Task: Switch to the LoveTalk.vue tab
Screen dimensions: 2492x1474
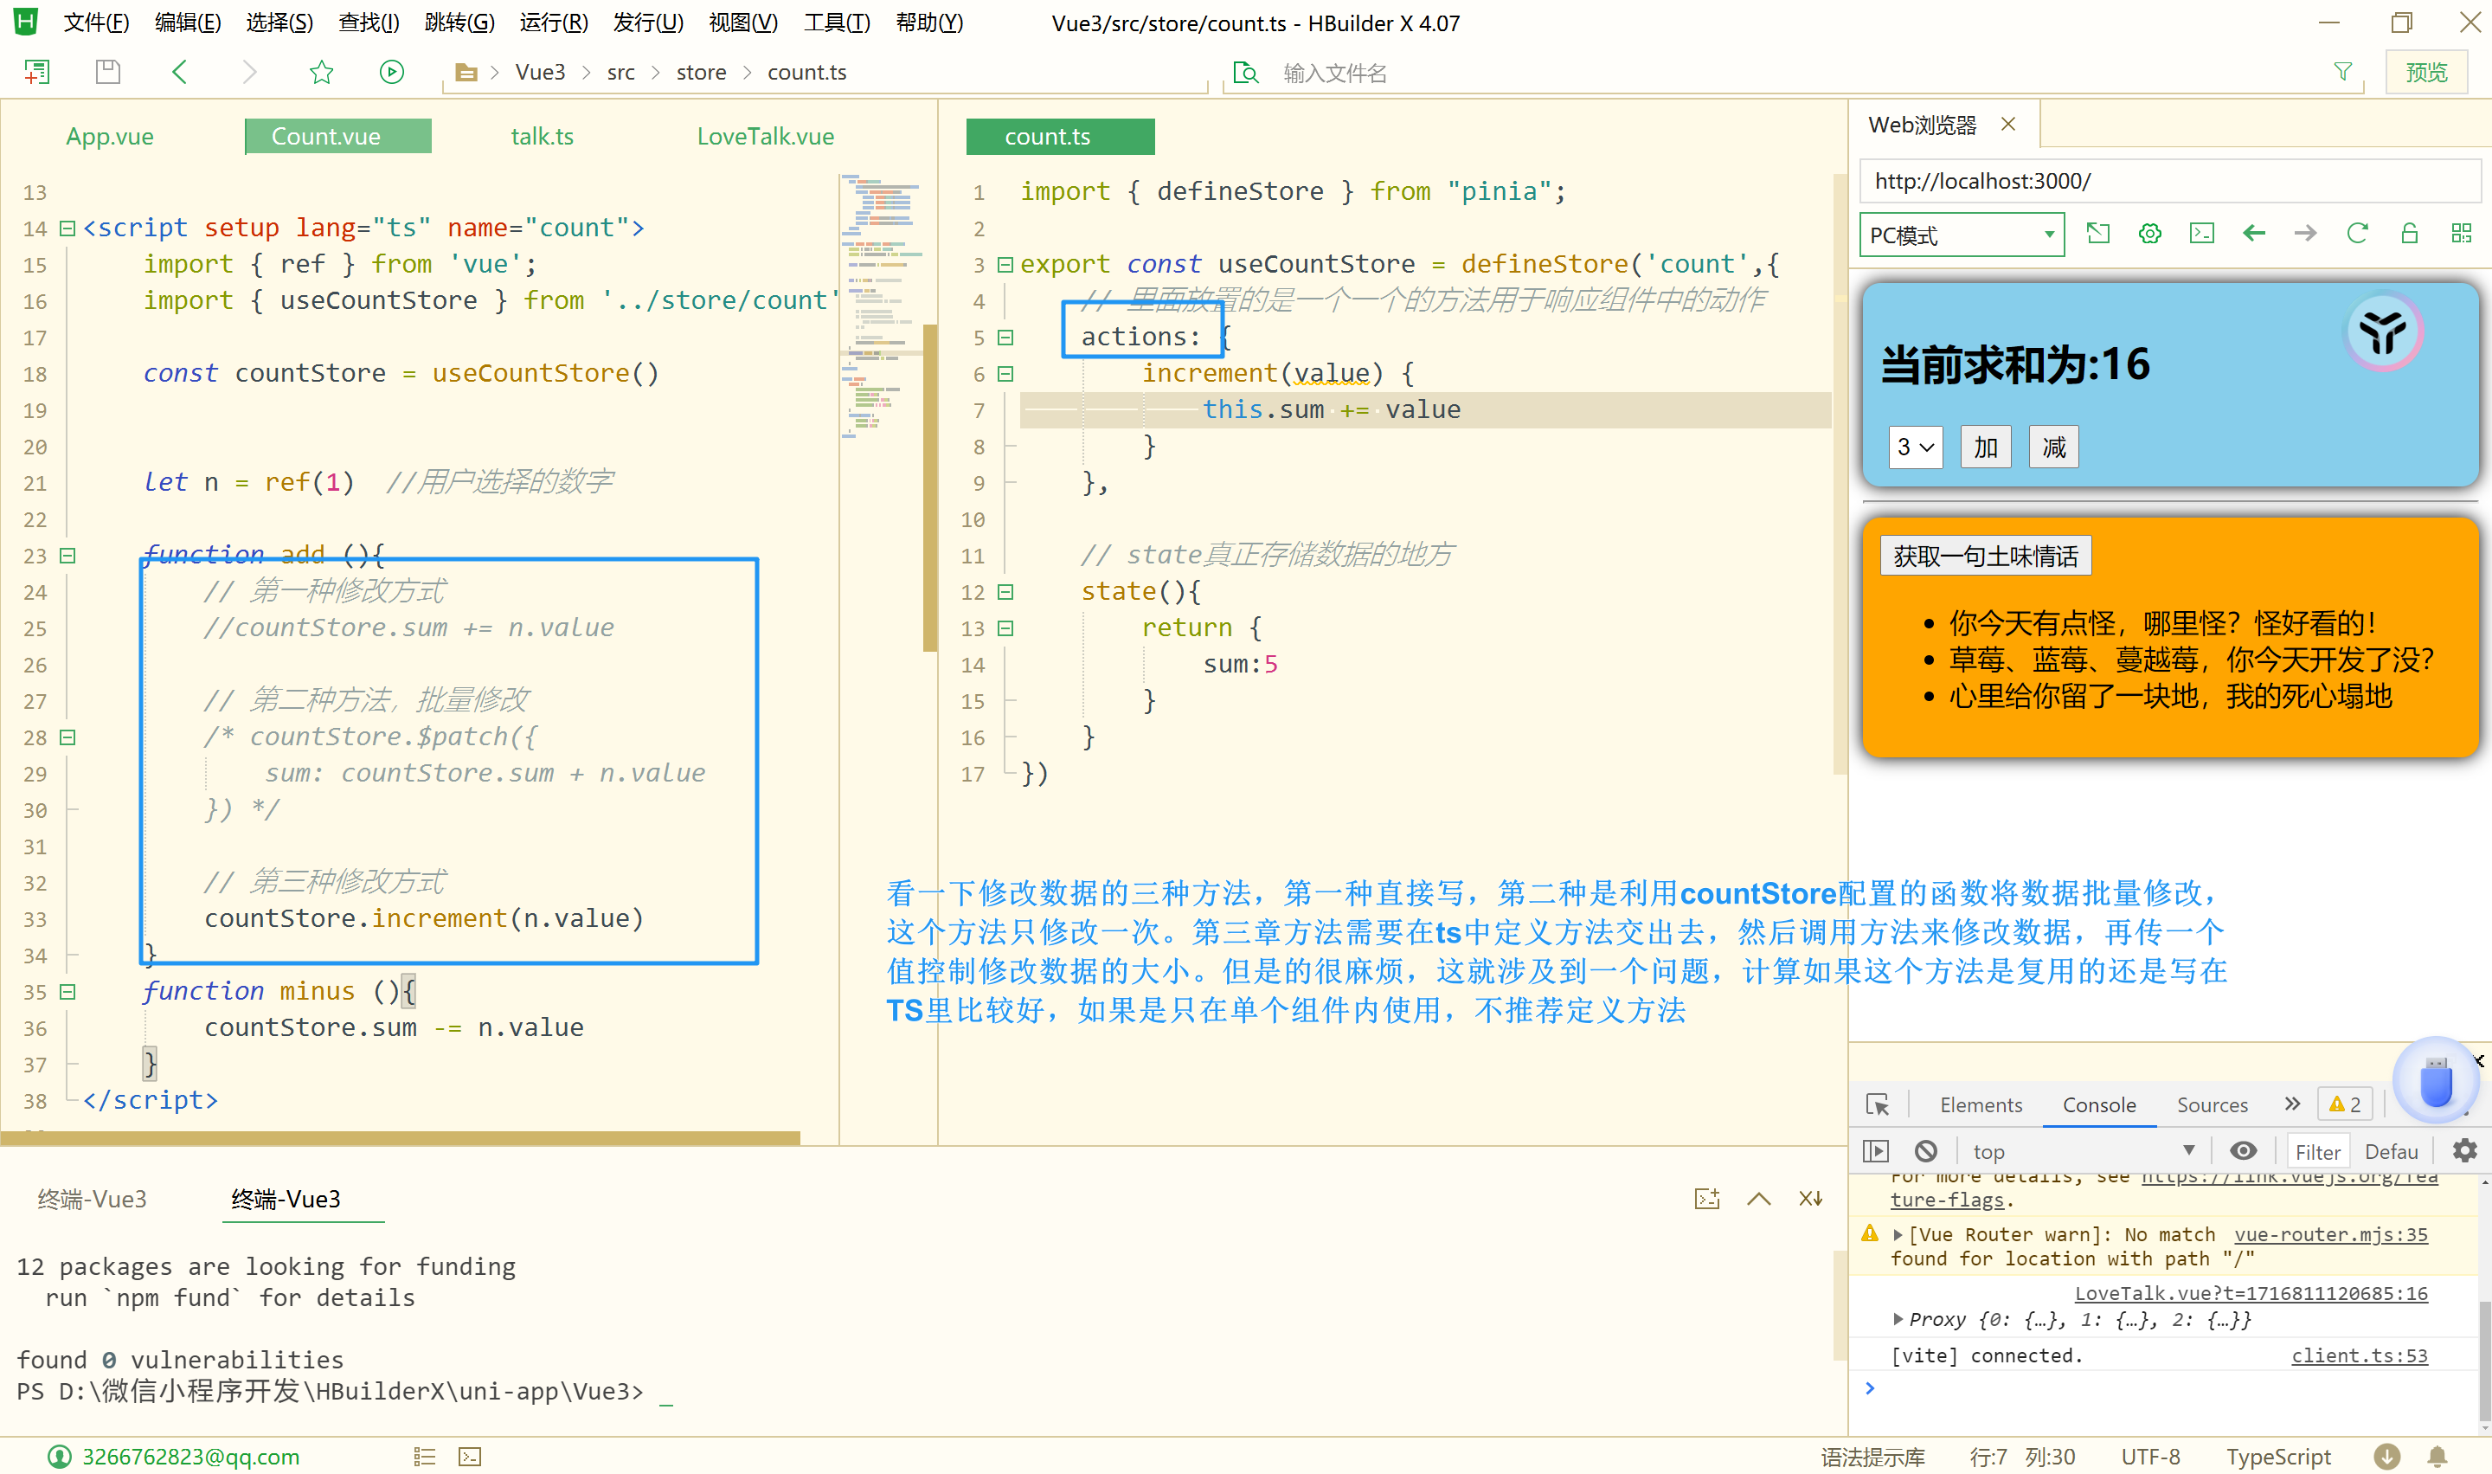Action: (765, 136)
